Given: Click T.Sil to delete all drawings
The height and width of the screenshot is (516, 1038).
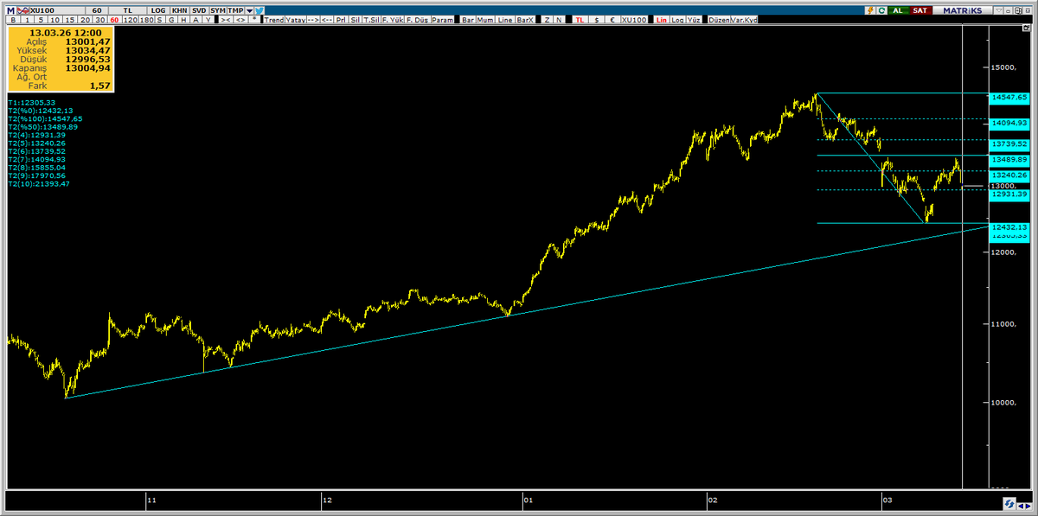Looking at the screenshot, I should tap(371, 20).
